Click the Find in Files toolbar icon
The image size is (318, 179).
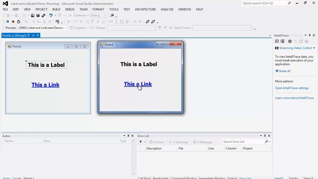coord(112,15)
